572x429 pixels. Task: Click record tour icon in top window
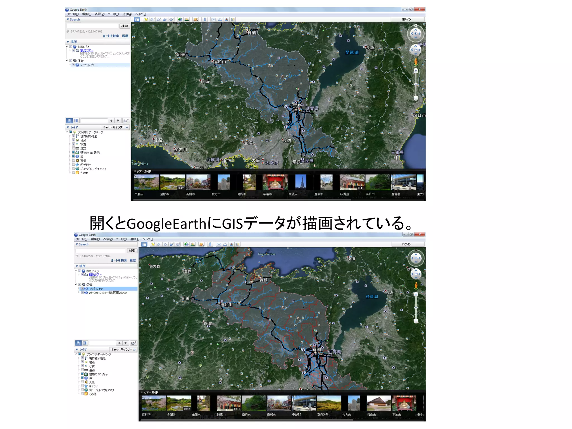pyautogui.click(x=171, y=20)
